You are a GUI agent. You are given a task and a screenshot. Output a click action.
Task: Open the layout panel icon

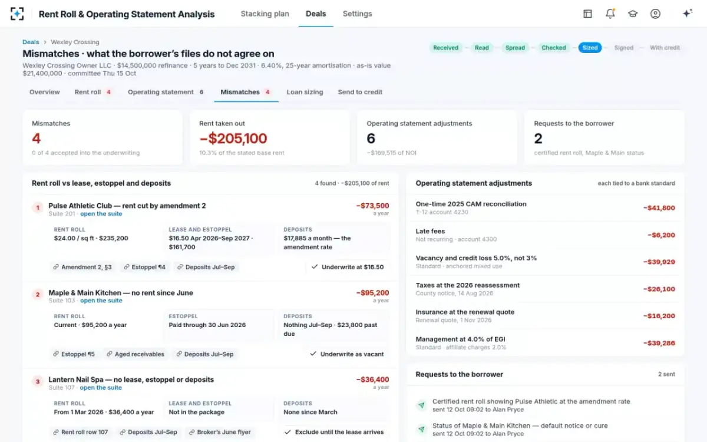587,14
